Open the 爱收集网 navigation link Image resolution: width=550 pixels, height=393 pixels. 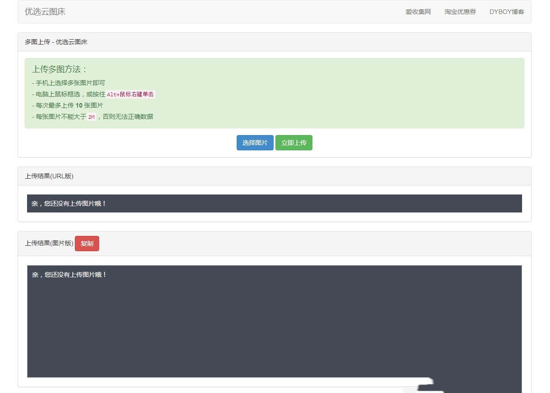pyautogui.click(x=418, y=12)
